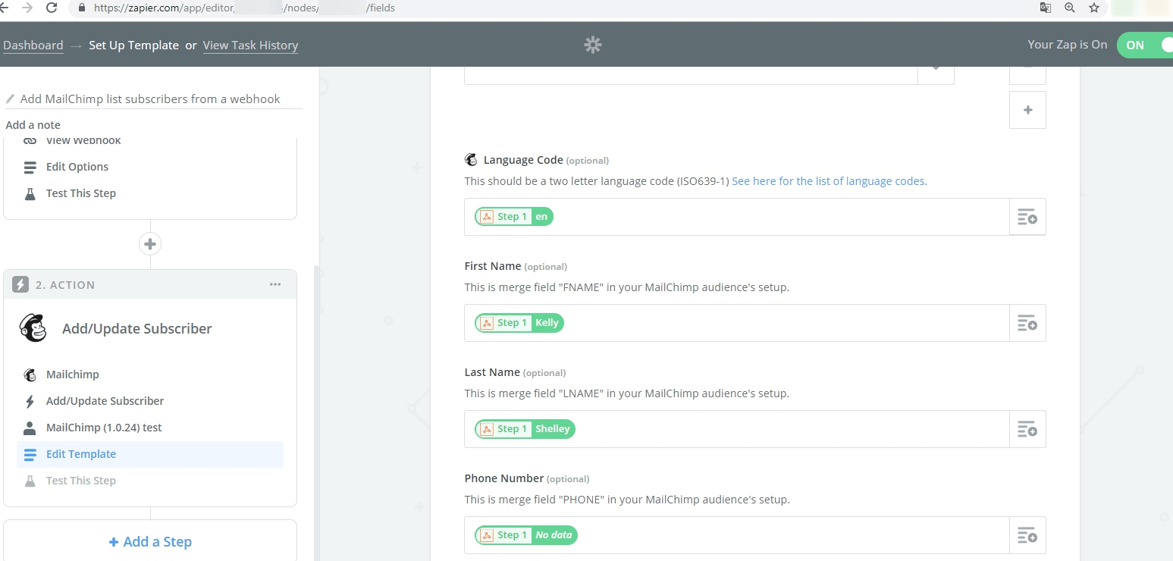
Task: Click the Step 1 'en' pill
Action: 514,217
